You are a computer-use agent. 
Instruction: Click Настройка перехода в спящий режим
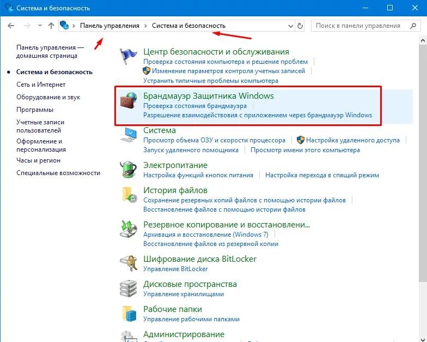(x=322, y=175)
